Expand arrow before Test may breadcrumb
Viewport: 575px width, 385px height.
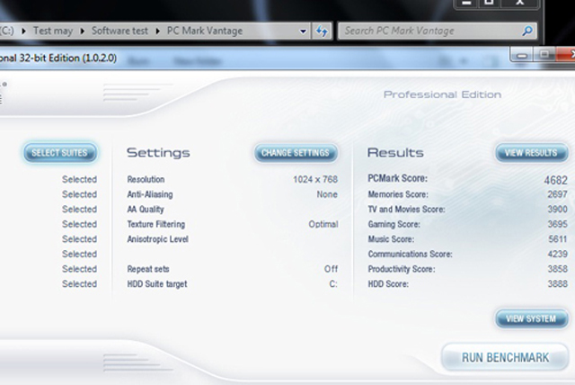click(x=24, y=31)
